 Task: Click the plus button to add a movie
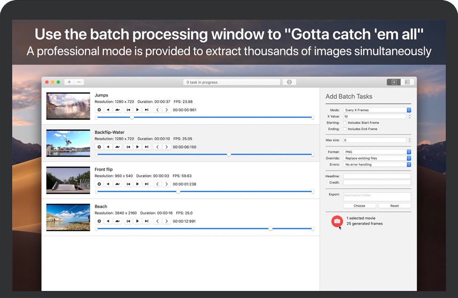[x=69, y=82]
